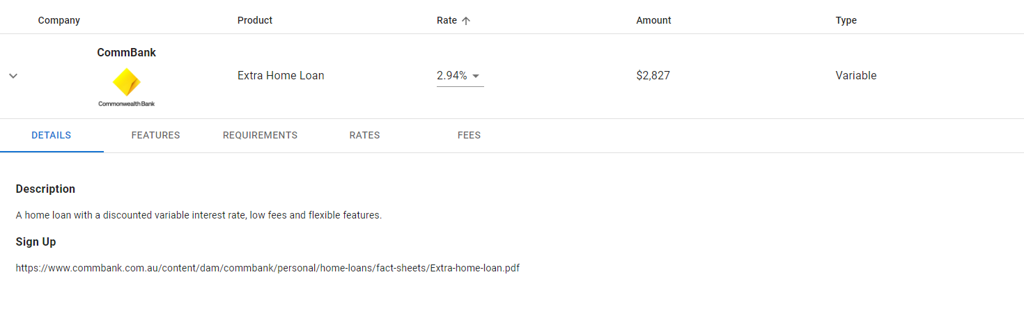Select the Rates tab

click(364, 135)
